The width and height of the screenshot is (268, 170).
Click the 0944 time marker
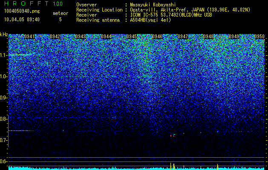pyautogui.click(x=106, y=37)
